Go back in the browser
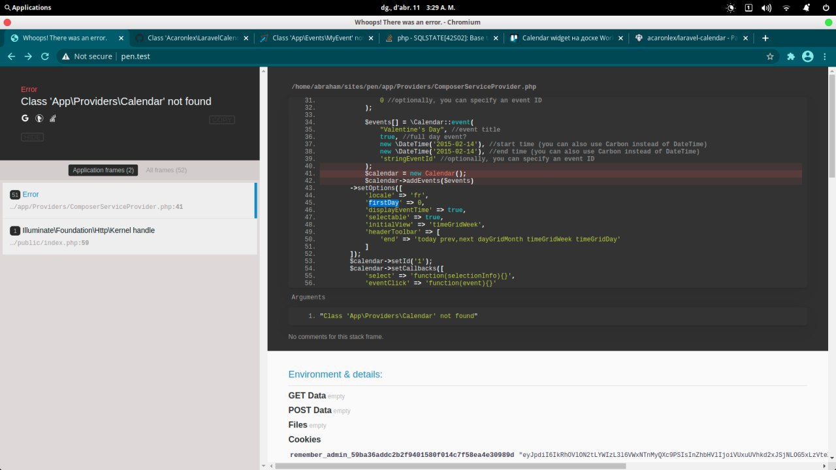836x470 pixels. pyautogui.click(x=11, y=56)
